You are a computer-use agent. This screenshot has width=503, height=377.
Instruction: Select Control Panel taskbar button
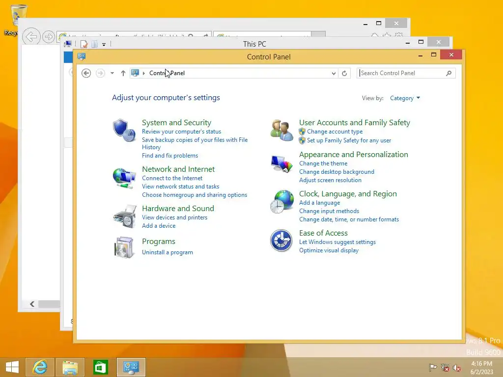[131, 367]
